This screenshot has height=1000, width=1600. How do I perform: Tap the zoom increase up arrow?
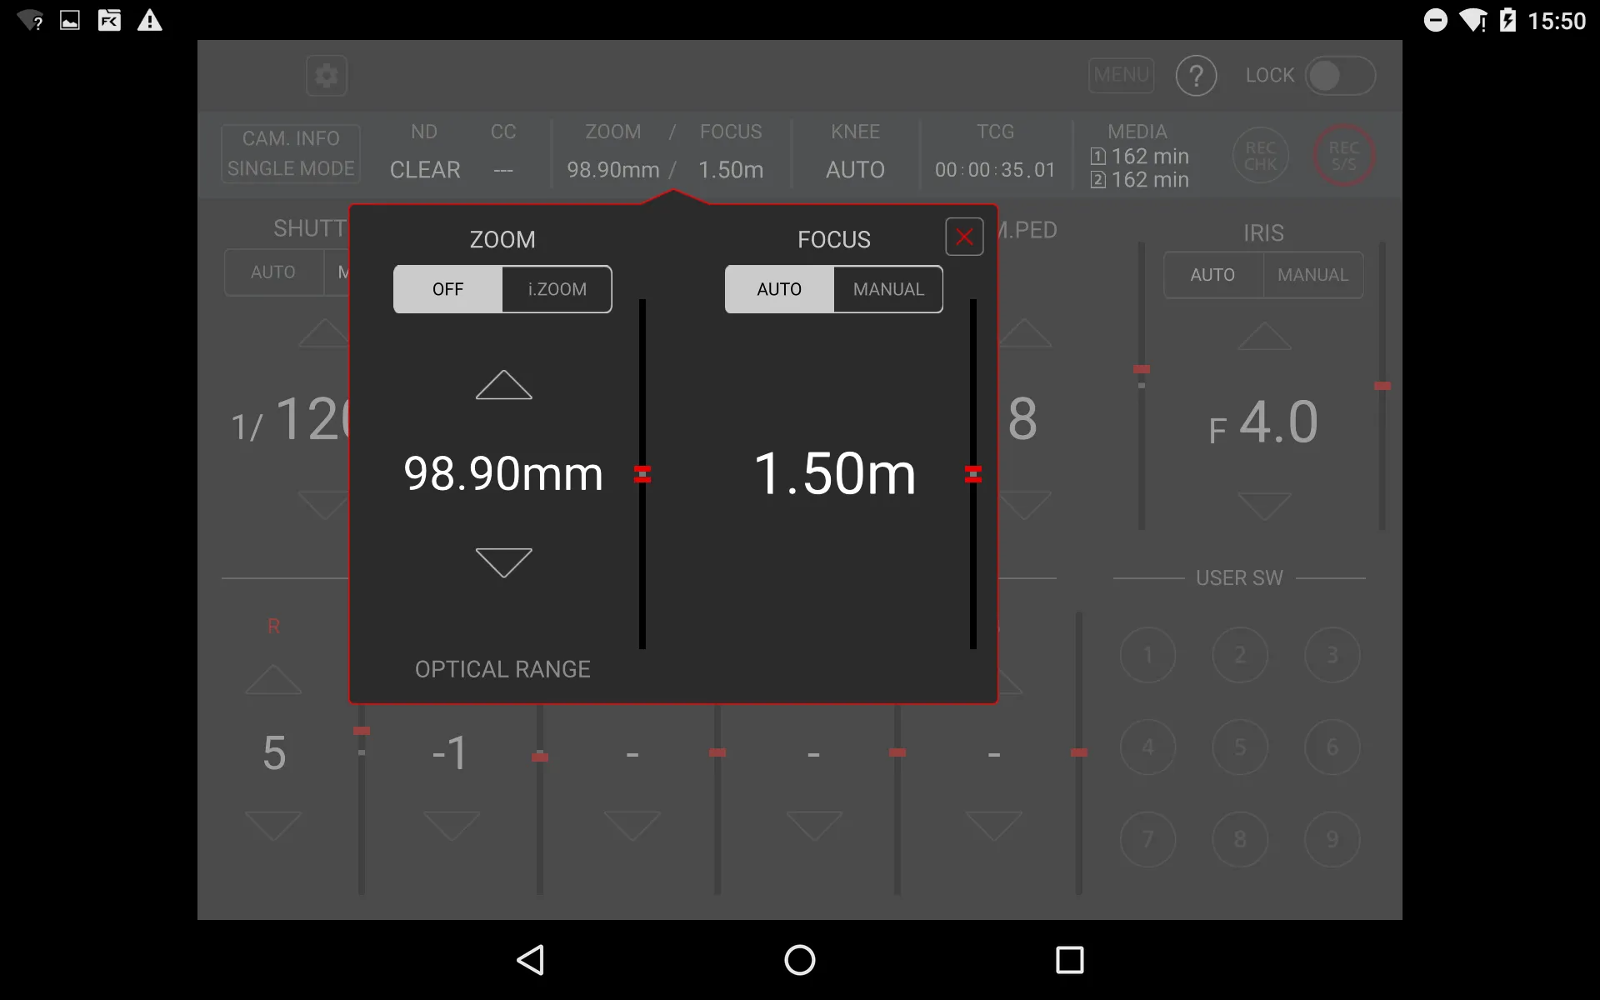(x=503, y=385)
